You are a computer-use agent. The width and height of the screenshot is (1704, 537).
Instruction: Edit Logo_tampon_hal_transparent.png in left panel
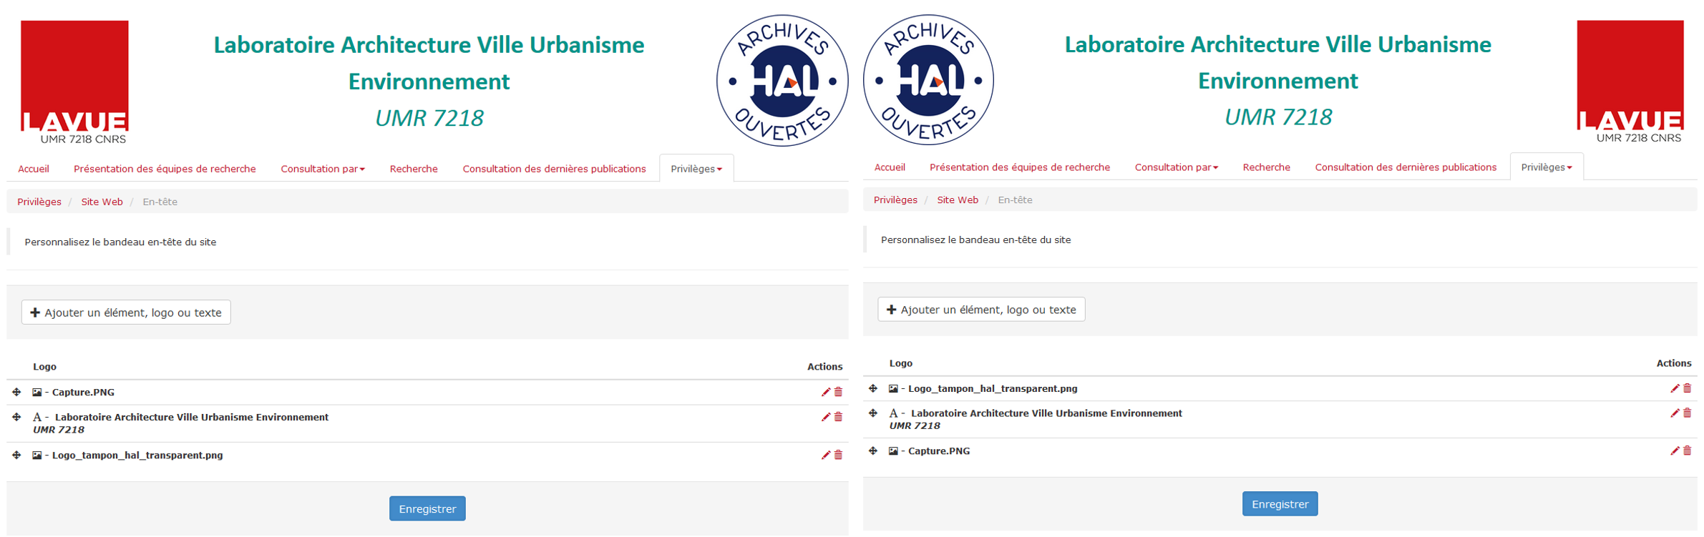(x=826, y=455)
